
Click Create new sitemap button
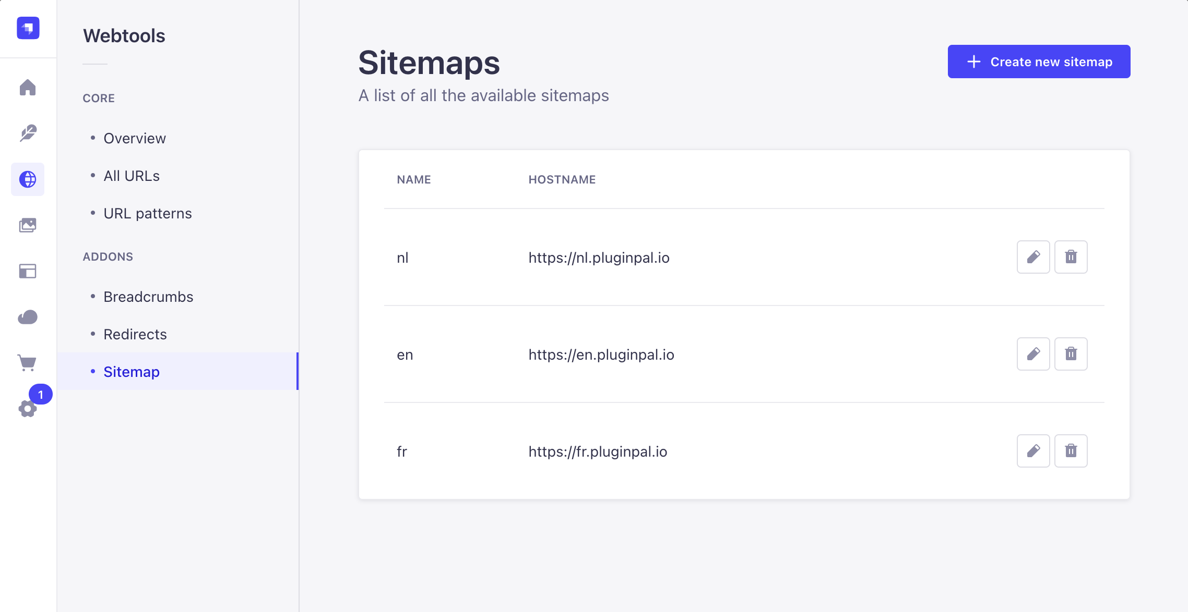point(1039,62)
